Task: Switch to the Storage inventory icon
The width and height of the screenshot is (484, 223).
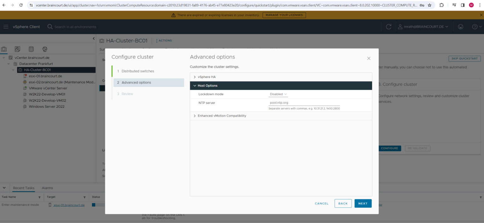Action: [31, 49]
